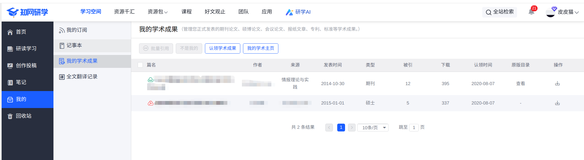584x160 pixels.
Task: Expand the 资源包 dropdown menu
Action: click(158, 12)
